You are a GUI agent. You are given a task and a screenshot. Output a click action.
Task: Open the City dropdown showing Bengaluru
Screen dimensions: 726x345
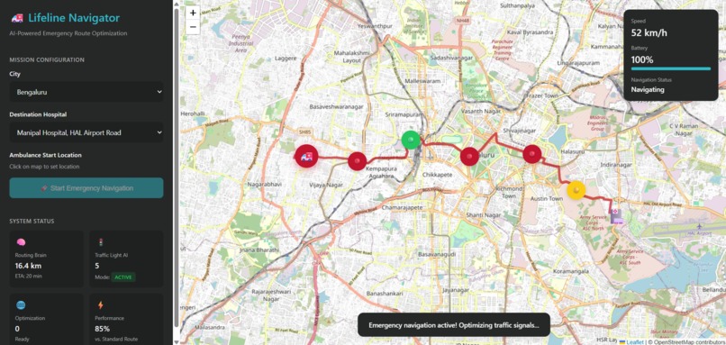[x=86, y=92]
